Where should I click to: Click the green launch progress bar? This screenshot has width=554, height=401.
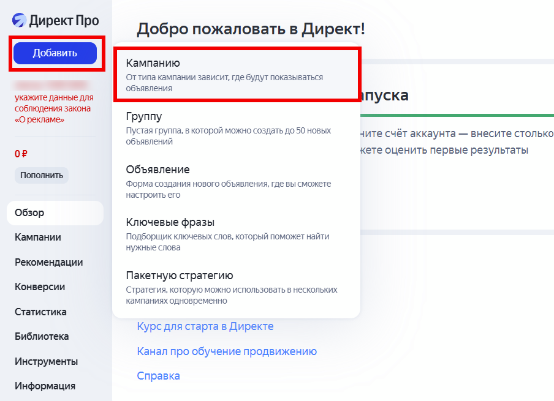457,116
